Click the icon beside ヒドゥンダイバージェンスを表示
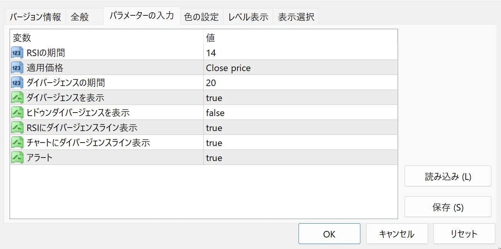Screen dimensions: 501x249 click(17, 113)
